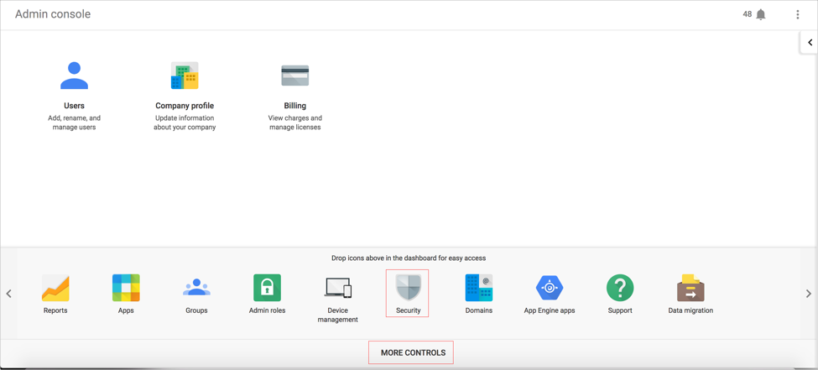Open Device management icon
Viewport: 818px width, 370px height.
coord(338,288)
